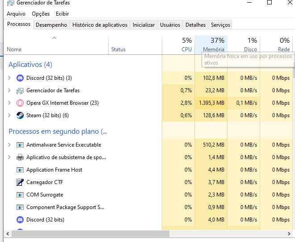Select the Carregador CTF process name
295x242 pixels.
click(45, 182)
